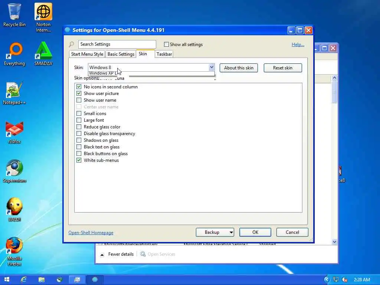Enable Show user name option
The width and height of the screenshot is (380, 285).
79,100
